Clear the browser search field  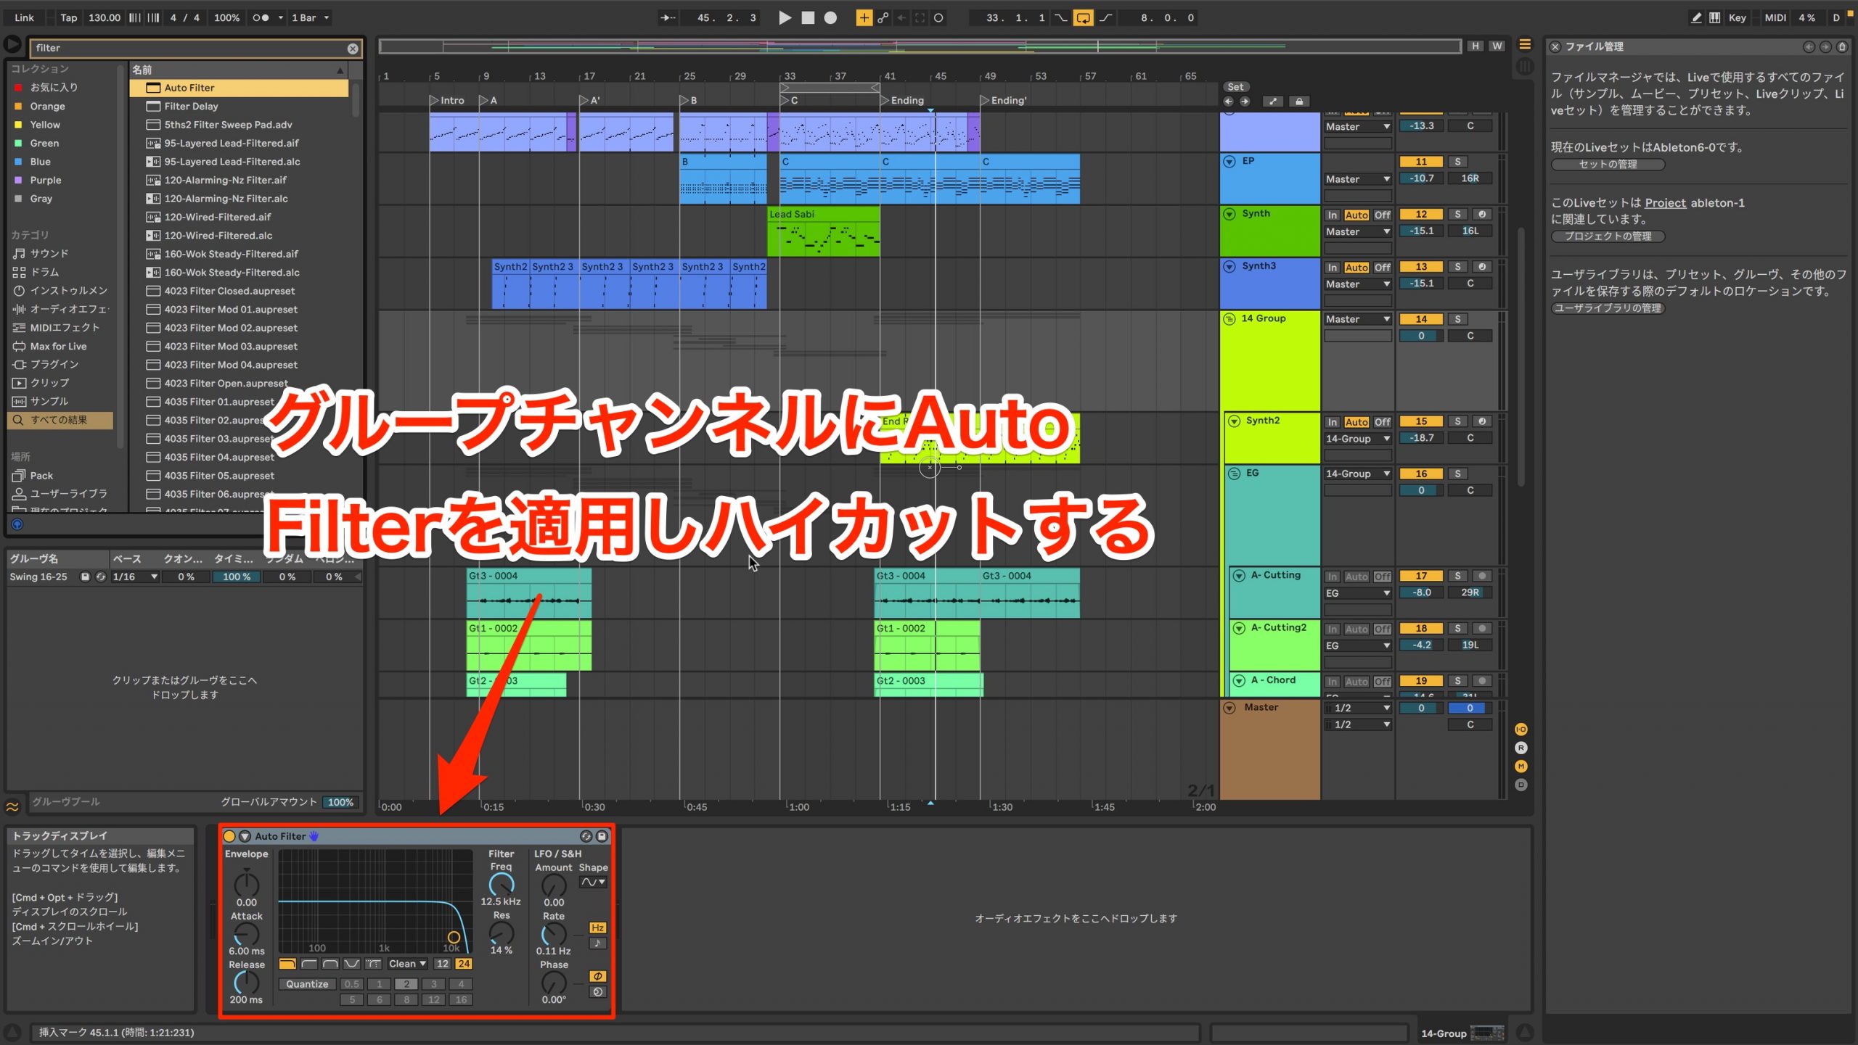coord(353,49)
